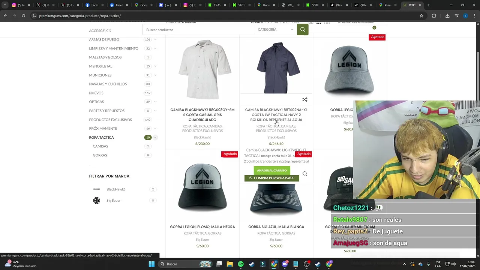480x270 pixels.
Task: Open Chrome three-dot menu
Action: (x=475, y=16)
